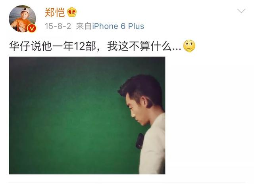Image resolution: width=254 pixels, height=184 pixels.
Task: Open 郑恺's round profile avatar
Action: [22, 19]
